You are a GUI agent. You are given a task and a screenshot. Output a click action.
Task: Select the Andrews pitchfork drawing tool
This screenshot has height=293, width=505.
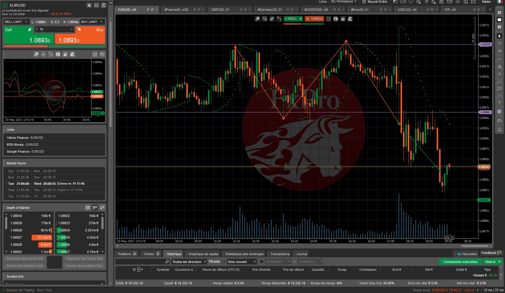(x=499, y=74)
